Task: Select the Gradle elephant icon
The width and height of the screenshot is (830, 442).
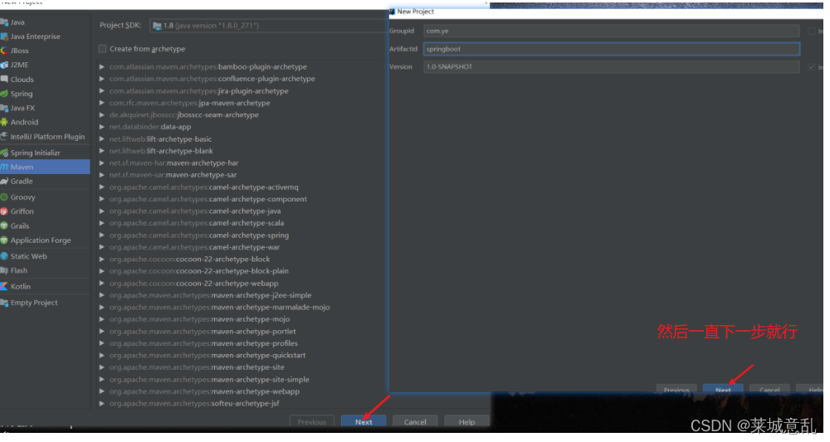Action: coord(4,182)
